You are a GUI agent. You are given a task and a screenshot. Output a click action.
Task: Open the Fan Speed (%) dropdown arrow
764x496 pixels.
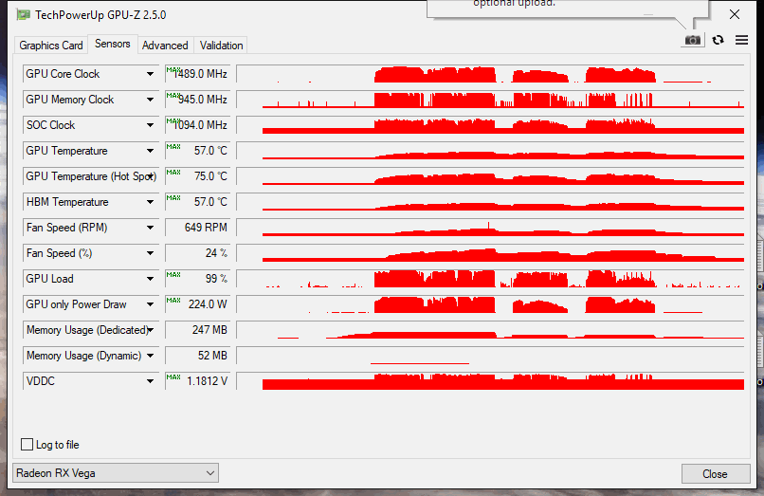coord(150,253)
